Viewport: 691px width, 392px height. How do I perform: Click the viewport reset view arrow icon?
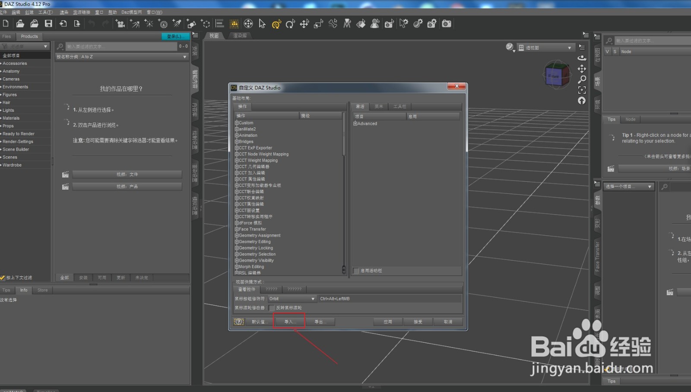click(x=582, y=100)
